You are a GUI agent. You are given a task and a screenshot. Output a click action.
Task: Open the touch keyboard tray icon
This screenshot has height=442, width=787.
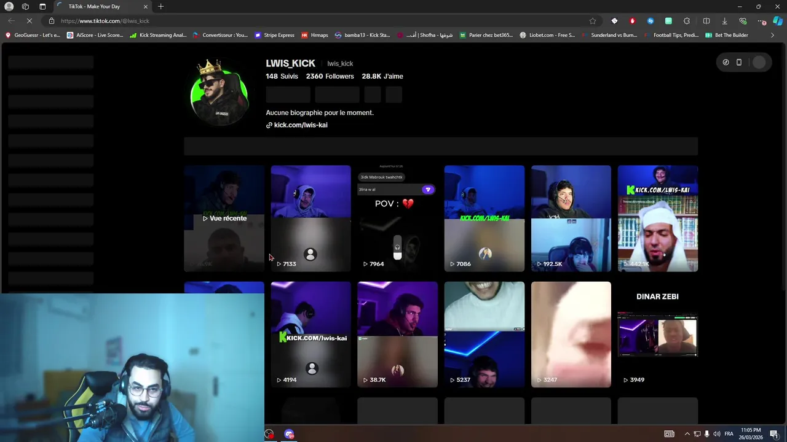pos(669,434)
